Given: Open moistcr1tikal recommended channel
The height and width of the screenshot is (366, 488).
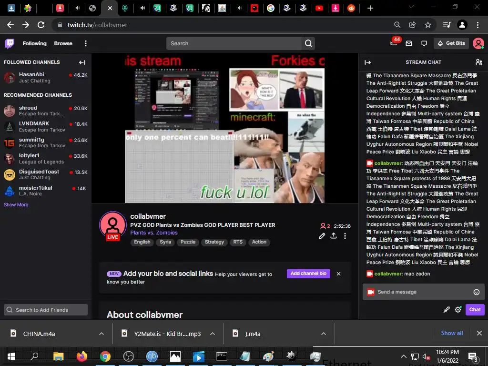Looking at the screenshot, I should pos(45,191).
